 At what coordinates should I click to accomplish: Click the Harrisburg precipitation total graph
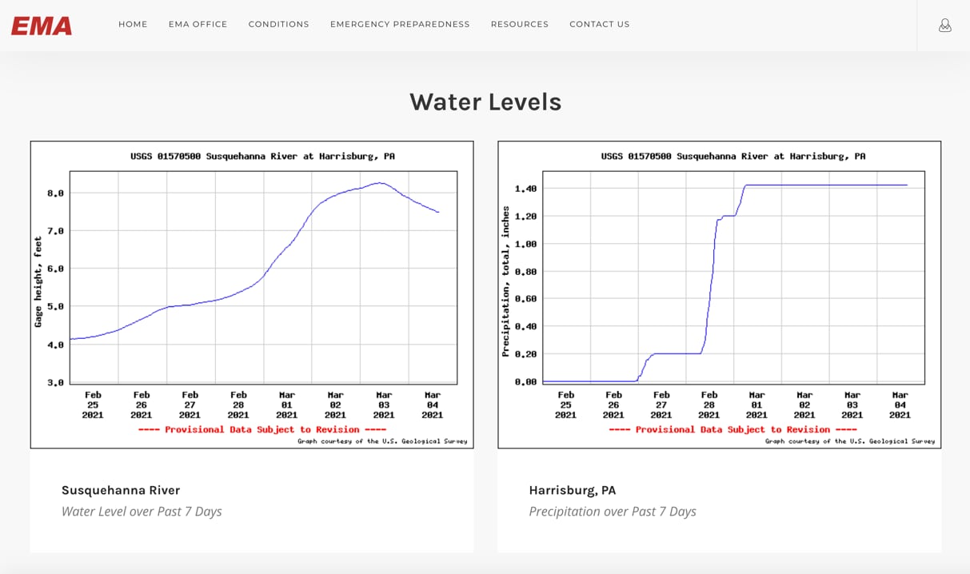click(x=733, y=277)
